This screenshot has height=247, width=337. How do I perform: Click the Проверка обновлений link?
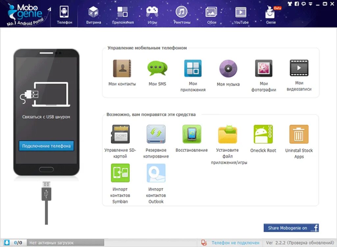click(310, 243)
